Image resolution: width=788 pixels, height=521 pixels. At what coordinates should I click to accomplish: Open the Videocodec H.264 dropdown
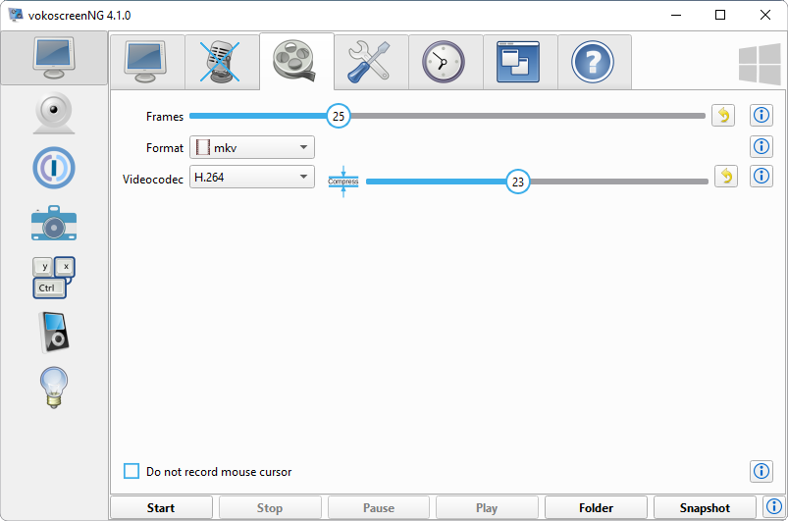tap(252, 178)
